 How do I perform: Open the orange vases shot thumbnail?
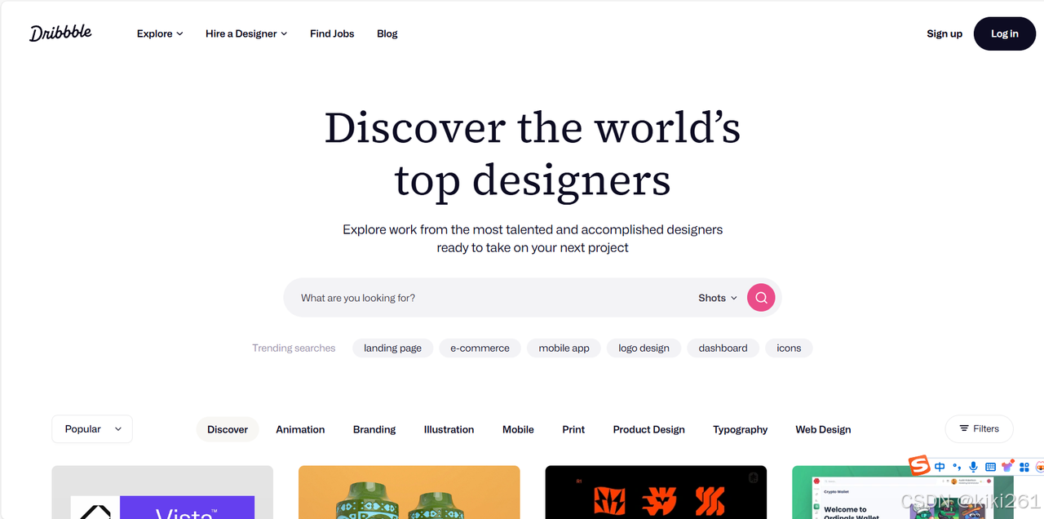click(x=409, y=492)
